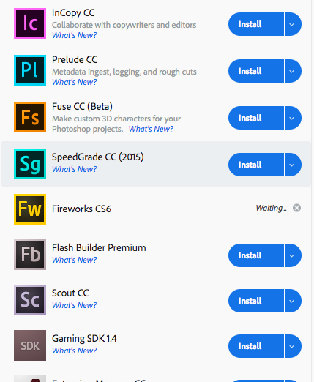Open the Scout CC install dropdown arrow
The image size is (314, 382).
click(293, 301)
